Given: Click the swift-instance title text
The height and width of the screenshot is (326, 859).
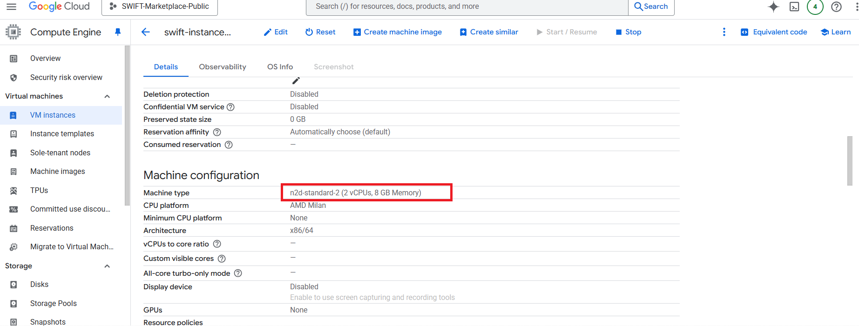Looking at the screenshot, I should pos(197,32).
